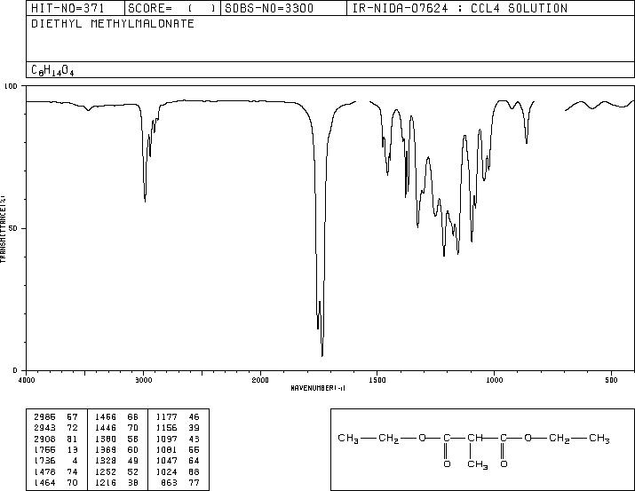Click peak table entry 1216

click(x=106, y=483)
